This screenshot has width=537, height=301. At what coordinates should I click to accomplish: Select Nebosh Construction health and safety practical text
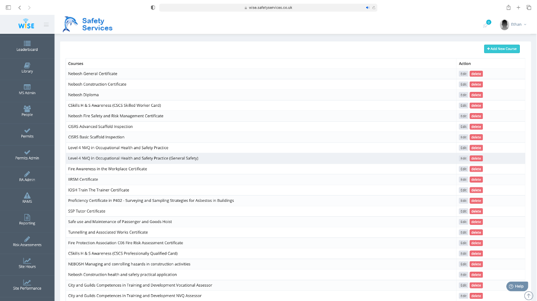click(x=122, y=275)
